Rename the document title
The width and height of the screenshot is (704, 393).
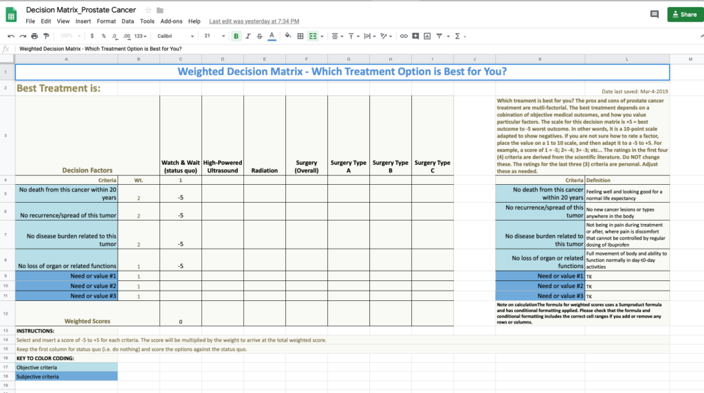click(x=81, y=10)
